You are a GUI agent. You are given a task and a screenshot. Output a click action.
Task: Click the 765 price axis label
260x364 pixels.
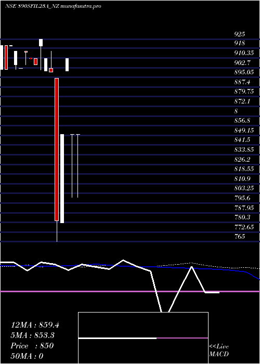tap(240, 237)
